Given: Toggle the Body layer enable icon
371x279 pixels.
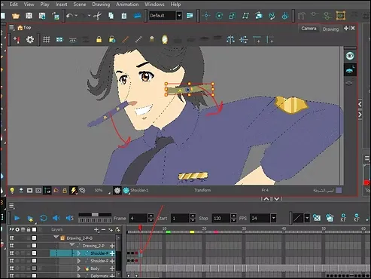Looking at the screenshot, I should point(12,268).
